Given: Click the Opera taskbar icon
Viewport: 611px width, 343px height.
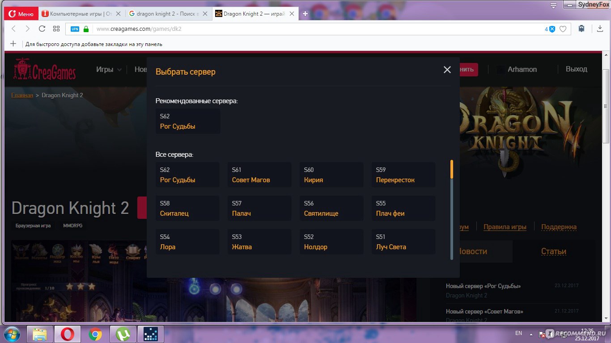Looking at the screenshot, I should [x=68, y=334].
